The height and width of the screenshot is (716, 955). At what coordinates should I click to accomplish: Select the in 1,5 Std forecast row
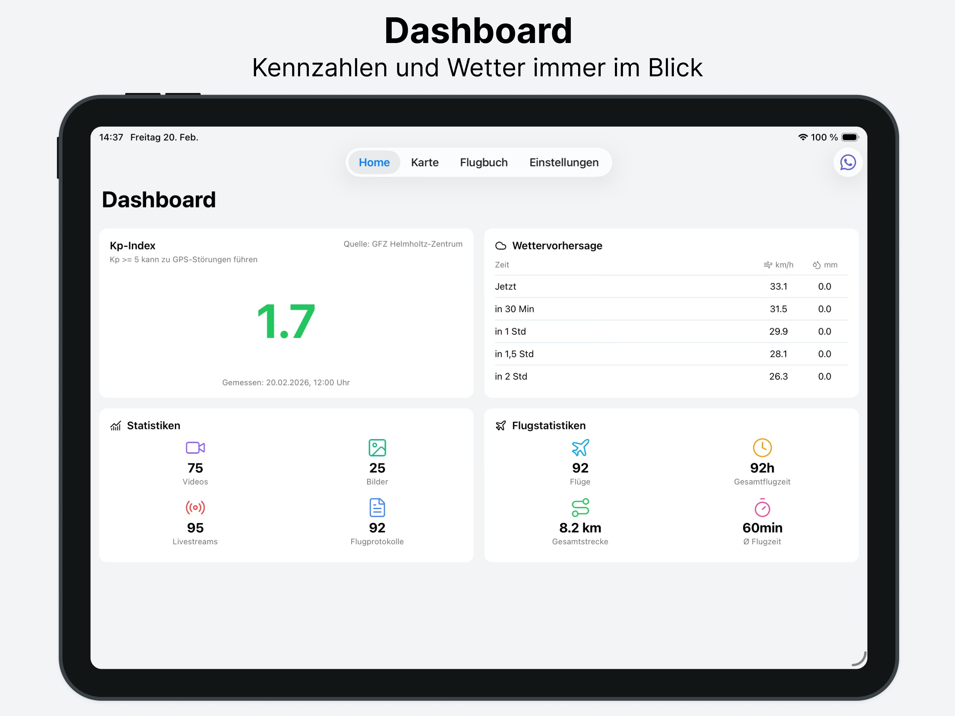(x=671, y=354)
